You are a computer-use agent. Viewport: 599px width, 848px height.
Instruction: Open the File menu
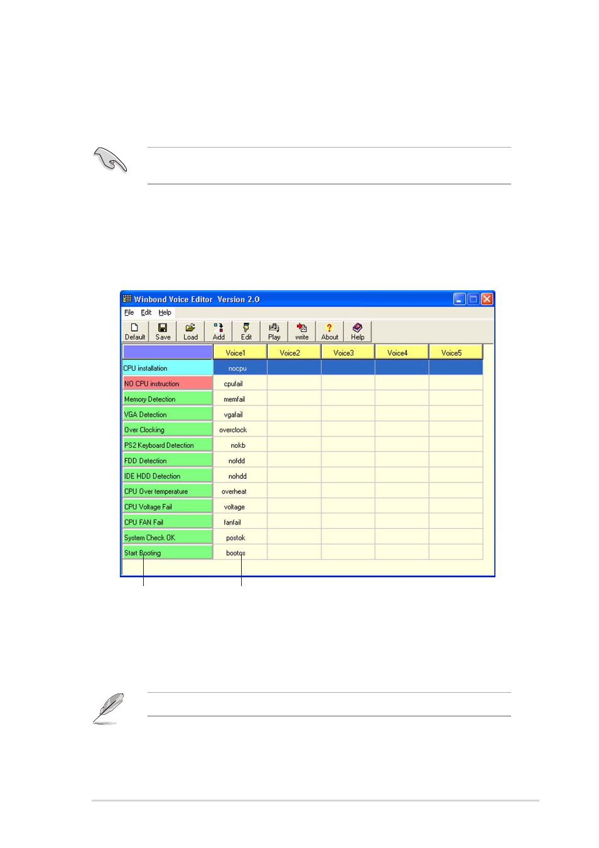pos(129,312)
